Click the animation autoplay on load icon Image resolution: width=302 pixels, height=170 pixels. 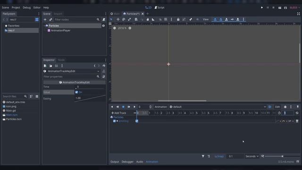pyautogui.click(x=269, y=107)
